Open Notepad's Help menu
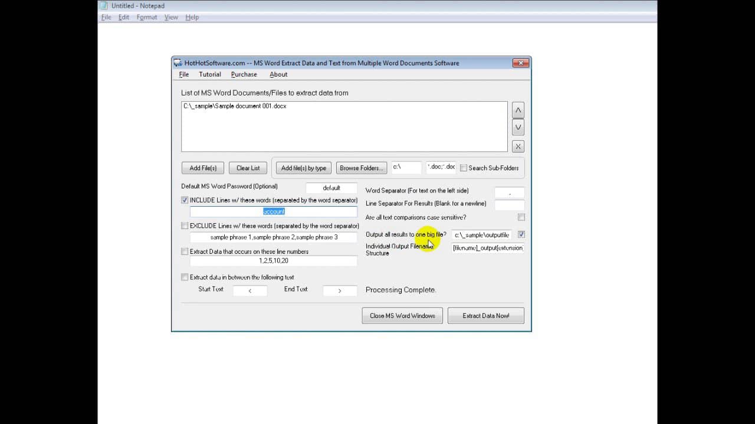This screenshot has height=424, width=755. tap(192, 17)
